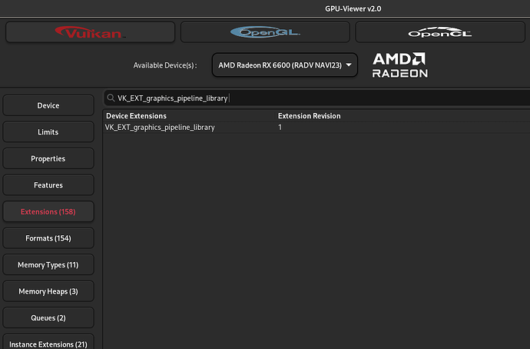
Task: Open Instance Extensions (21) section
Action: point(48,342)
